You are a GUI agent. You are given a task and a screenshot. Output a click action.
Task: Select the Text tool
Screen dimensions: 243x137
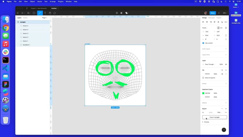45,13
